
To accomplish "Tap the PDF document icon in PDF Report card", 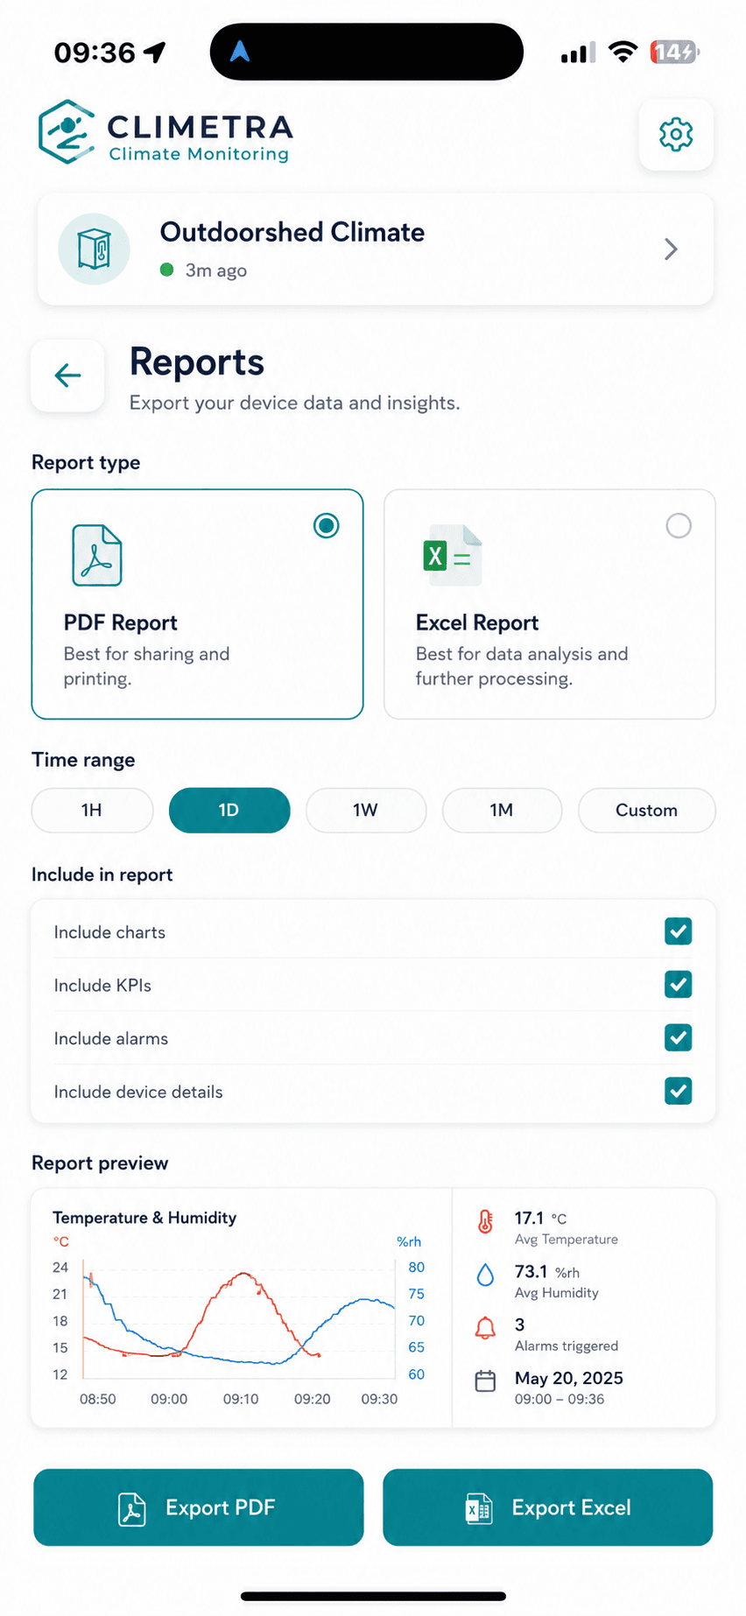I will click(x=96, y=555).
